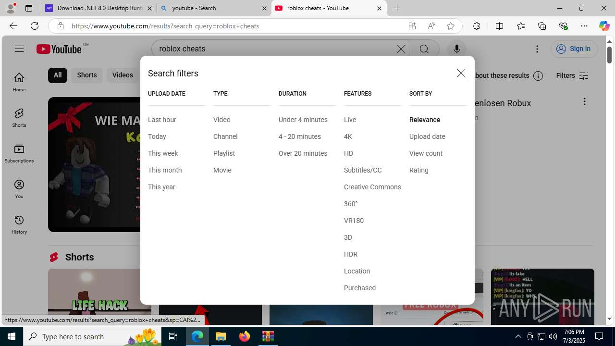This screenshot has width=615, height=346.
Task: Filter type to Playlist
Action: pos(224,153)
